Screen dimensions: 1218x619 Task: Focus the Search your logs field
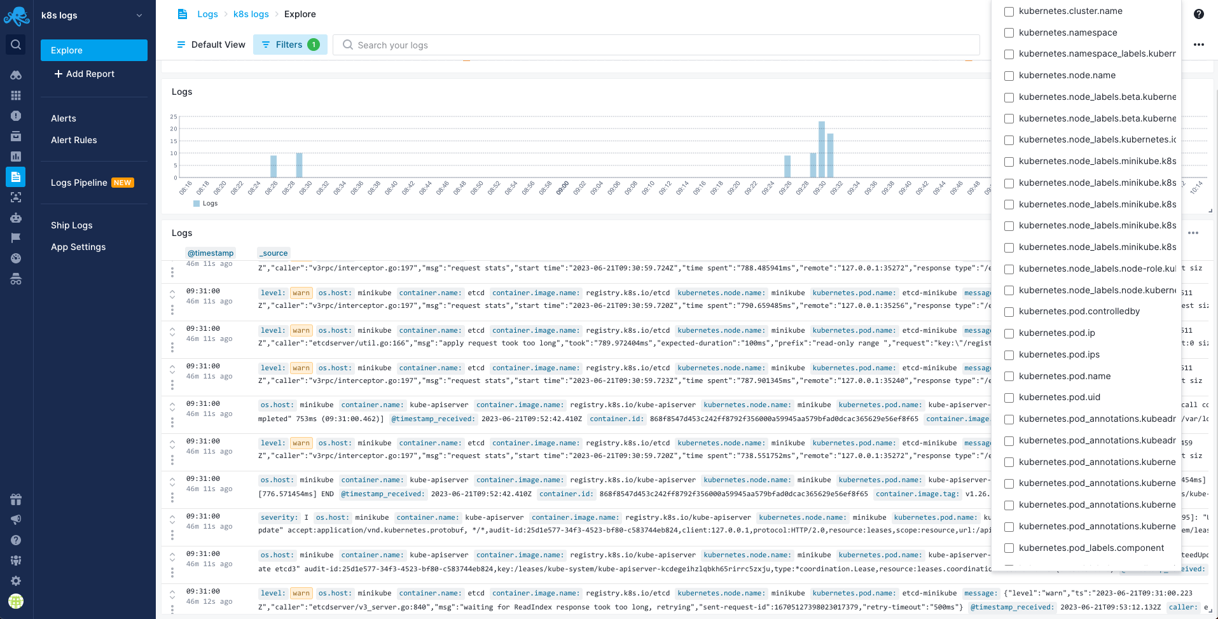pyautogui.click(x=656, y=45)
